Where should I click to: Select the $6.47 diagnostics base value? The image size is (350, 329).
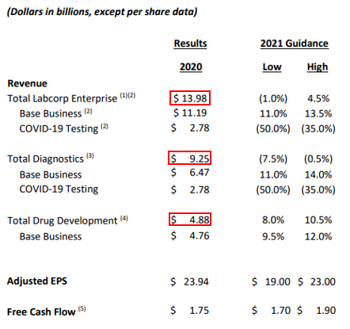189,173
